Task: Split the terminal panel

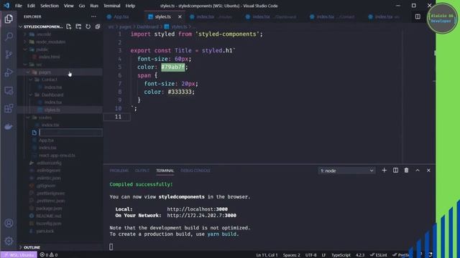Action: 395,171
